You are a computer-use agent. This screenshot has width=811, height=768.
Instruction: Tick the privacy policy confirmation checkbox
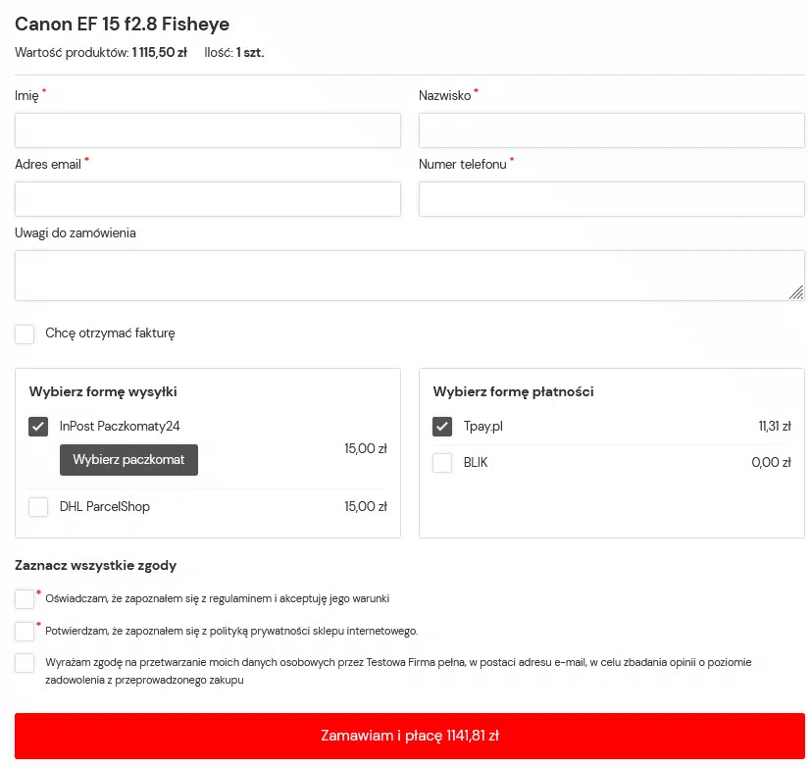click(x=25, y=631)
